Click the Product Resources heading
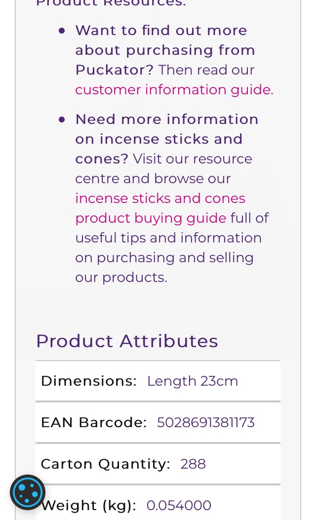 pyautogui.click(x=111, y=3)
